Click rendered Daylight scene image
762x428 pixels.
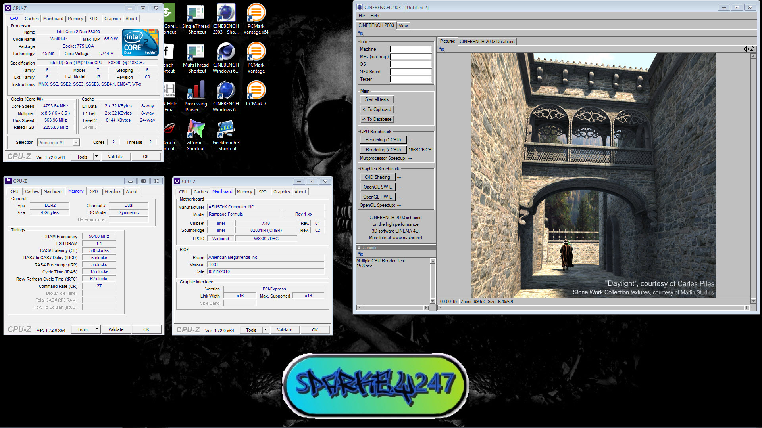(593, 176)
